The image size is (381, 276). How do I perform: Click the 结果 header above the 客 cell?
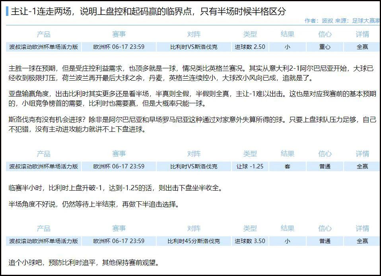tap(288, 154)
